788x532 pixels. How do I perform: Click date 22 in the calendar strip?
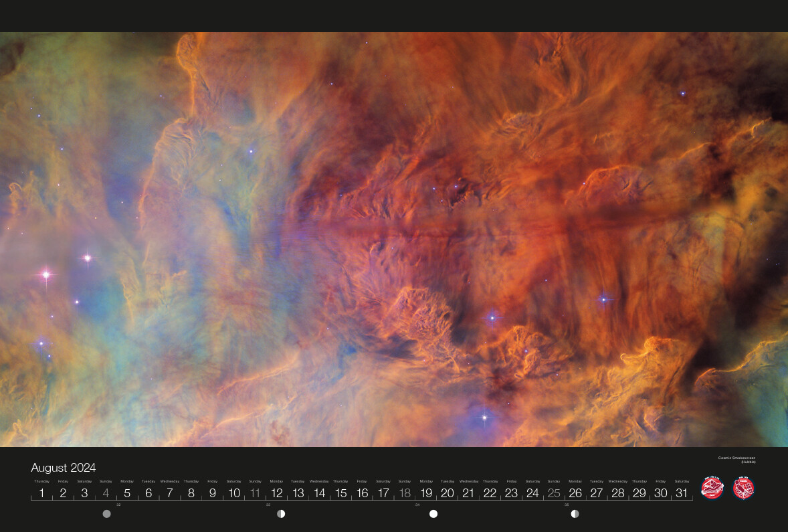coord(490,493)
